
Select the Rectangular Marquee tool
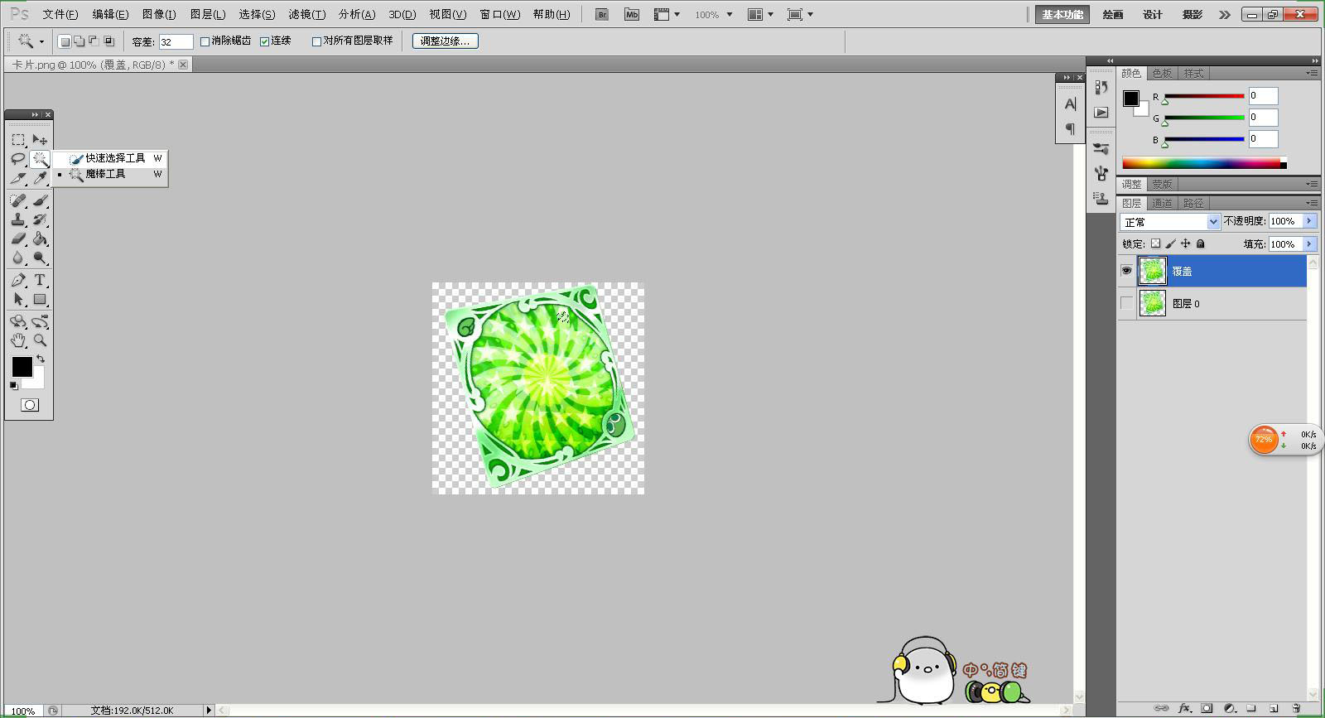click(x=18, y=140)
